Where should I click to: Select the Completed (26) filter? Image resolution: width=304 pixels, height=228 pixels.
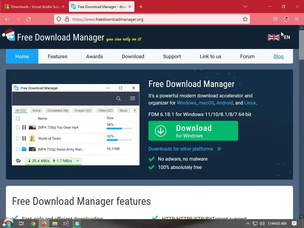(58, 110)
